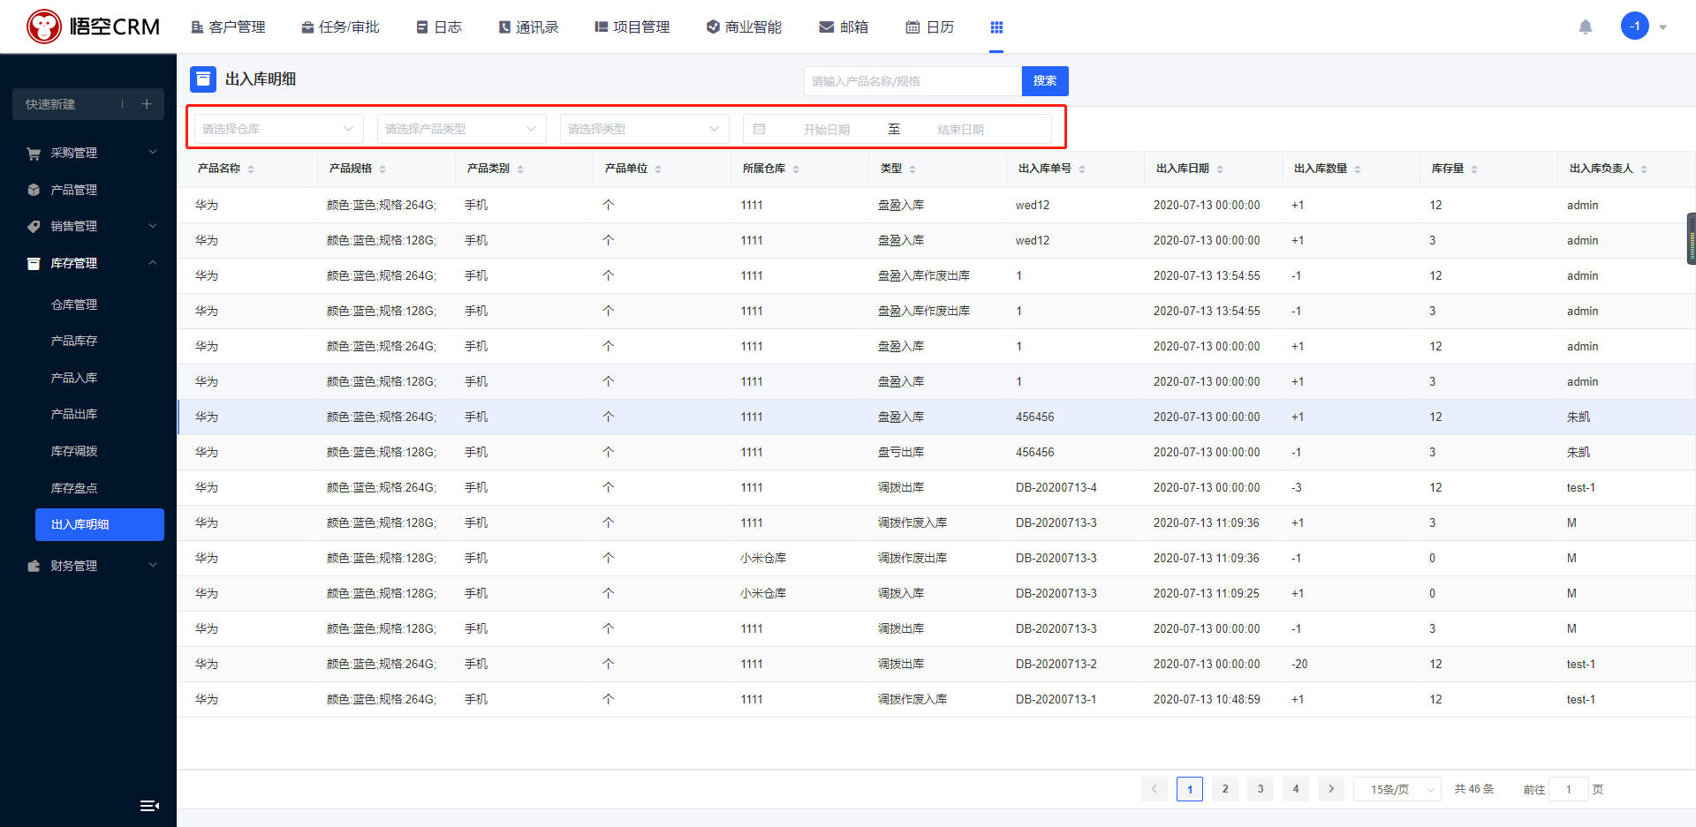Click the 出入库明细 page title icon
The width and height of the screenshot is (1696, 827).
tap(203, 79)
